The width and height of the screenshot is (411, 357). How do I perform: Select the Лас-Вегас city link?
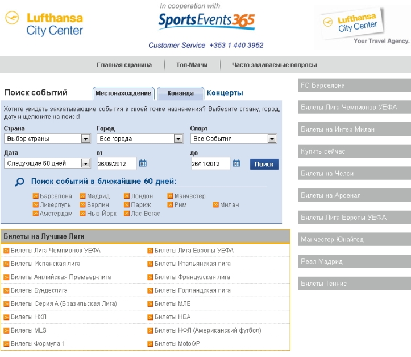(146, 214)
